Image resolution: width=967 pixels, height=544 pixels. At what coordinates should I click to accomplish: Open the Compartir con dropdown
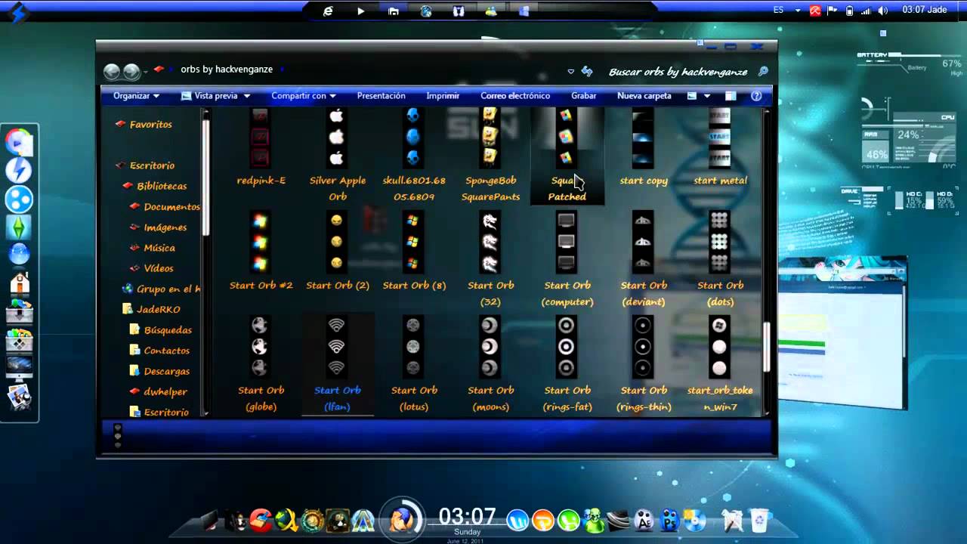304,96
